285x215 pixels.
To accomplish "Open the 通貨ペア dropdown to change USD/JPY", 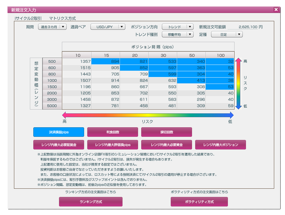I will (x=109, y=27).
